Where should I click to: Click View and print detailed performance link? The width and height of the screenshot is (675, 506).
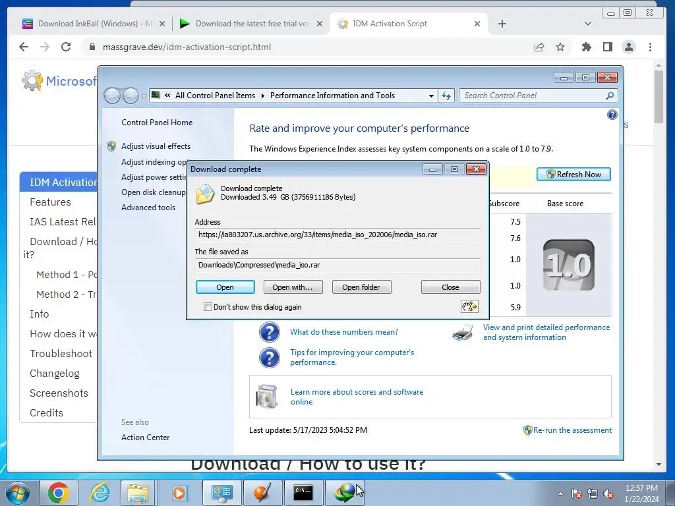tap(546, 332)
